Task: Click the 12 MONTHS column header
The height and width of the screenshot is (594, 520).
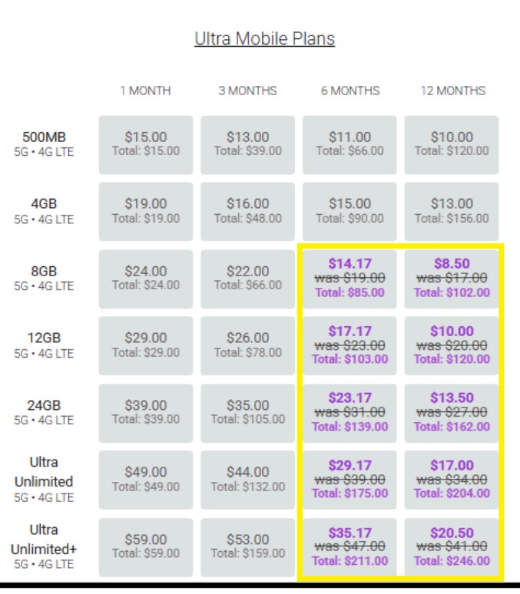Action: [452, 91]
